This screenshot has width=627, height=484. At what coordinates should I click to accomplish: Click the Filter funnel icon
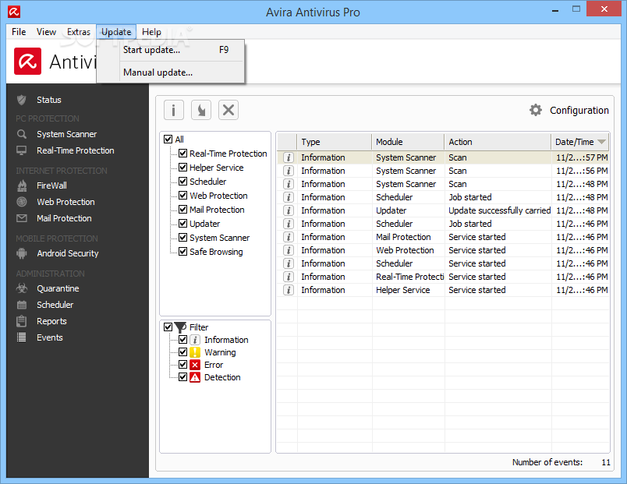pyautogui.click(x=181, y=327)
